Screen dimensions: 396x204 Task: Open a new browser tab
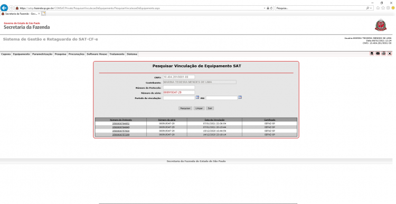pos(43,14)
